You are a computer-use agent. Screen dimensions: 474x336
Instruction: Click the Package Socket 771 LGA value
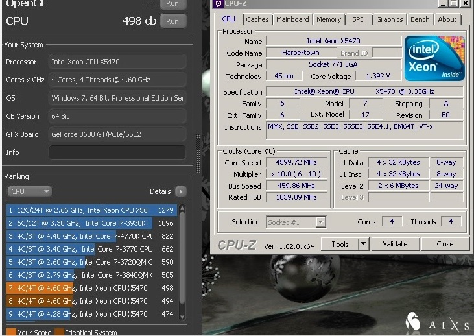(x=333, y=64)
